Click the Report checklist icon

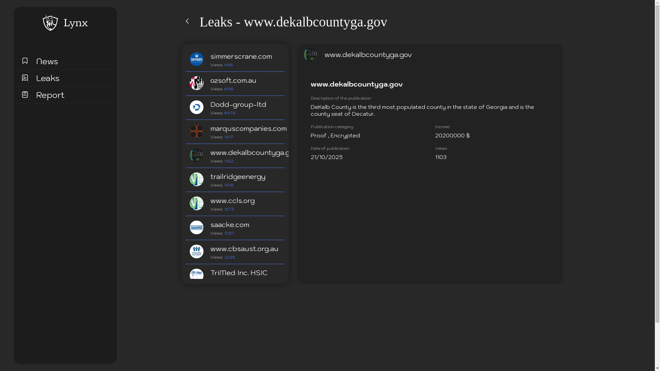tap(25, 94)
